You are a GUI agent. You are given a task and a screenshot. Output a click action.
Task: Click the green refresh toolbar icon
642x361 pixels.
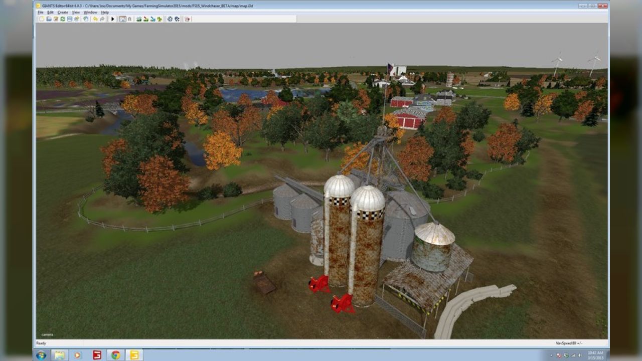pyautogui.click(x=63, y=19)
